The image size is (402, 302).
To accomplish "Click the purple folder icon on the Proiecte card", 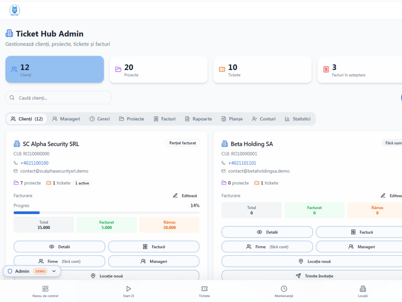I will (x=118, y=69).
